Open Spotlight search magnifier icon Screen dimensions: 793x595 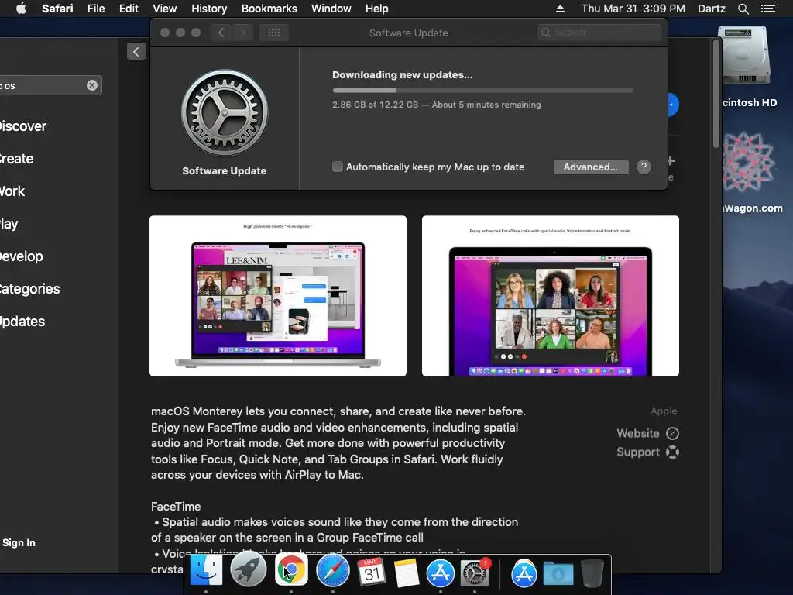coord(743,9)
